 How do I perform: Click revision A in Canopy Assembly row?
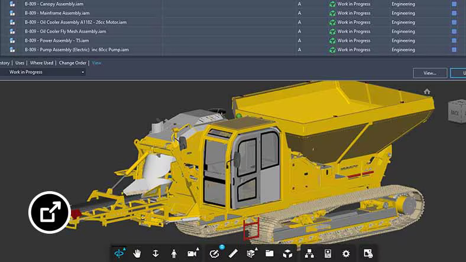[299, 4]
